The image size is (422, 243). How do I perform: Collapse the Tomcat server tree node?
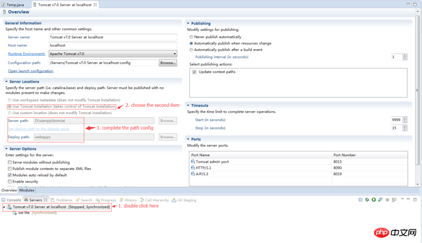(4, 207)
